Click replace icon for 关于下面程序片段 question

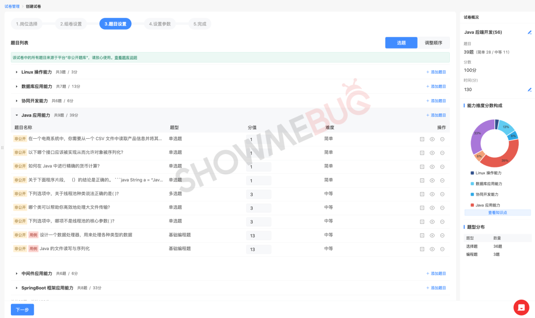(422, 180)
